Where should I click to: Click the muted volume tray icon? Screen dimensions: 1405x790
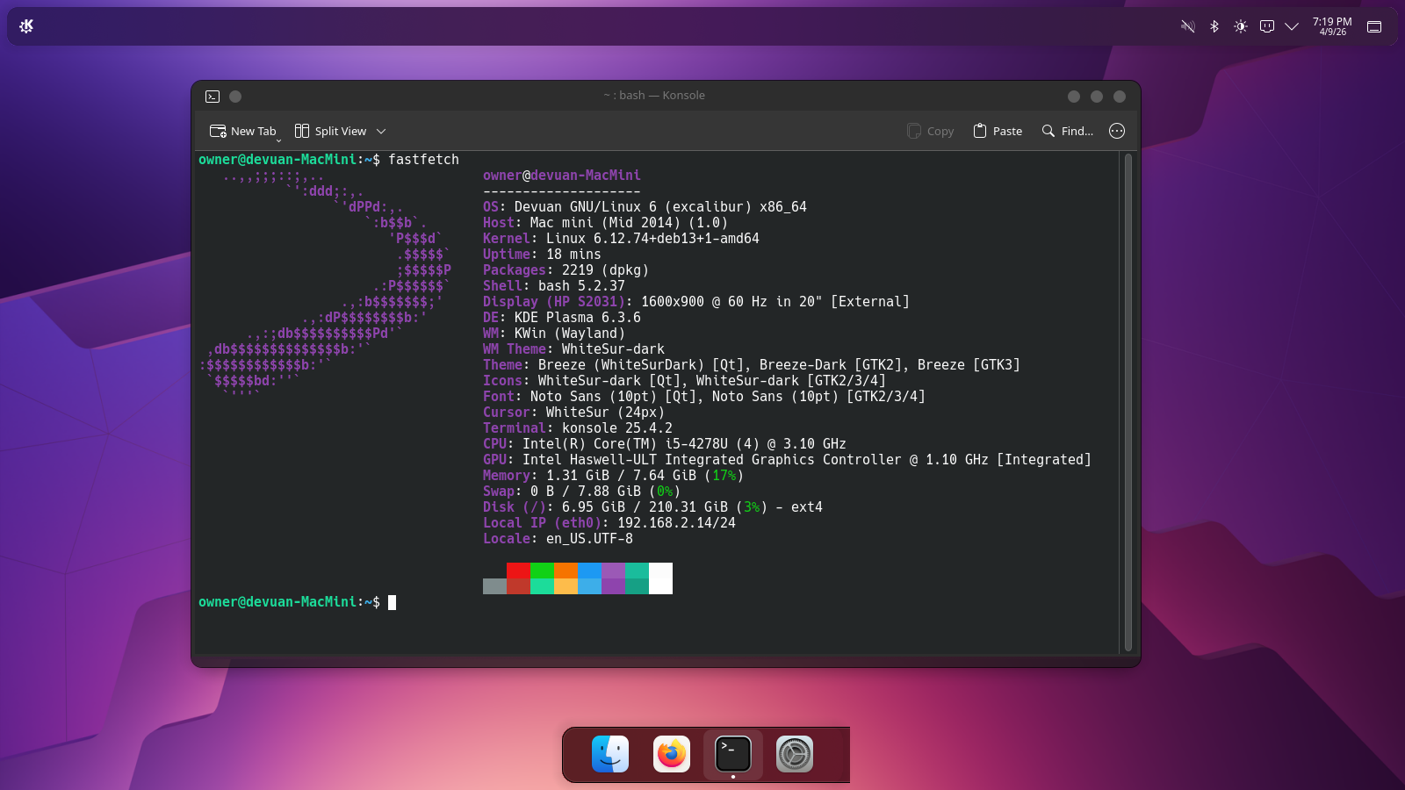(1188, 26)
